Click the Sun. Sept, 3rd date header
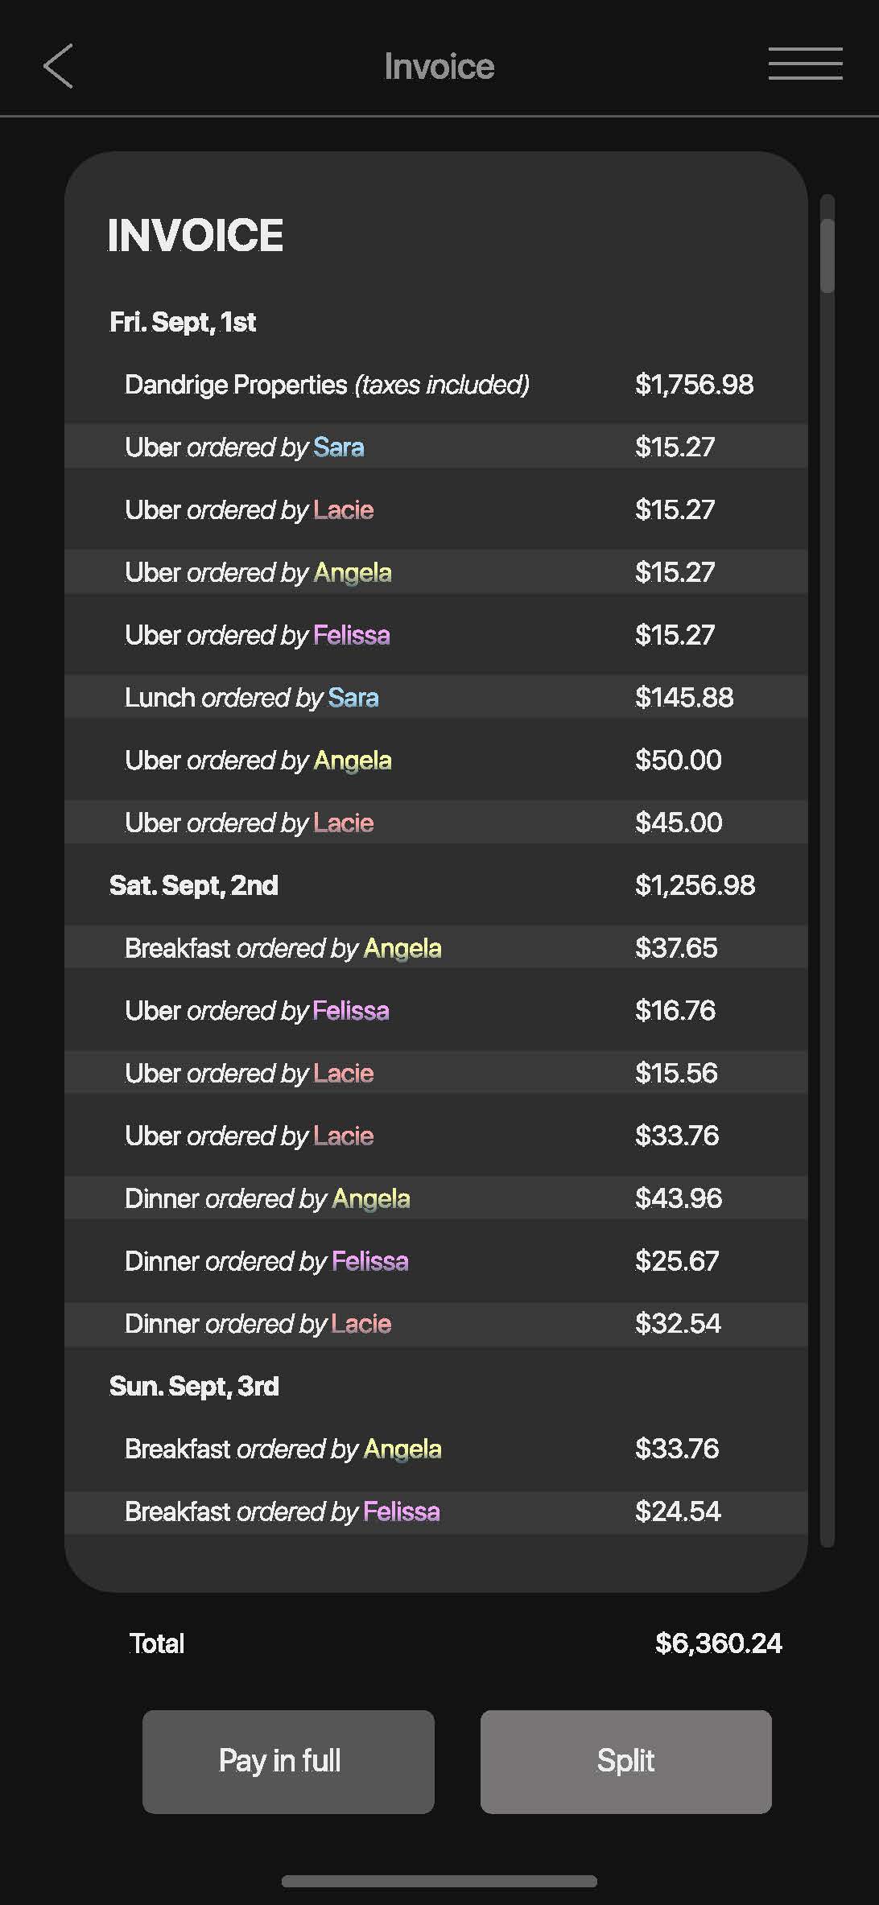 coord(194,1386)
